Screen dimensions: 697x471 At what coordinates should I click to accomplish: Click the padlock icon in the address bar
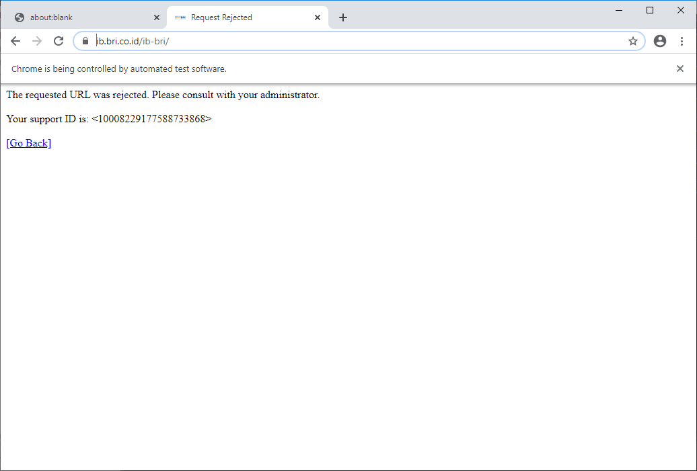85,41
